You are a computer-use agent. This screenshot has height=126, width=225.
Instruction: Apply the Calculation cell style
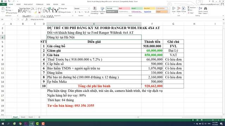coord(162,8)
